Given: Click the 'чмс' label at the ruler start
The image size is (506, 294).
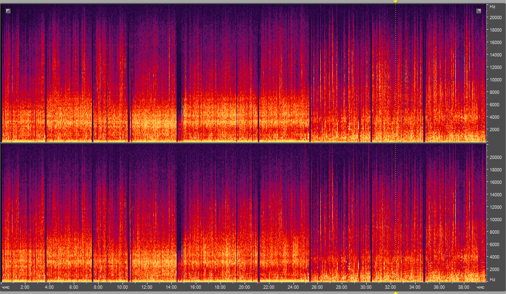Looking at the screenshot, I should click(x=5, y=287).
